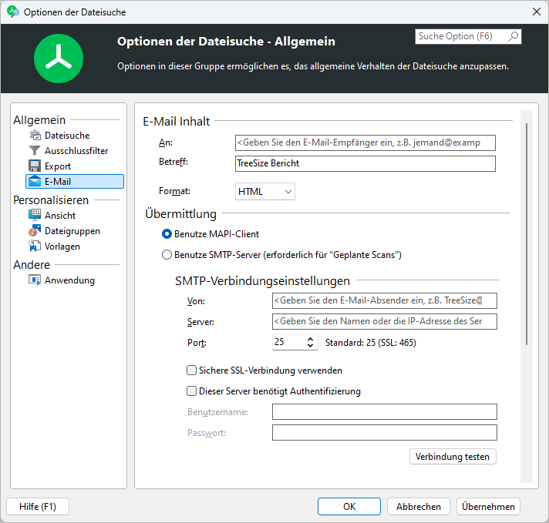Open the Anwendung settings page
This screenshot has width=549, height=523.
click(x=69, y=280)
